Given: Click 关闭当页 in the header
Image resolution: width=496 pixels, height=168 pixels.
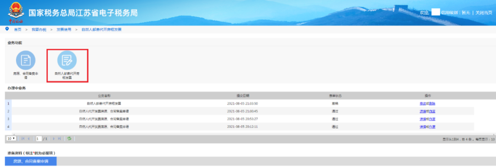Looking at the screenshot, I should [484, 13].
